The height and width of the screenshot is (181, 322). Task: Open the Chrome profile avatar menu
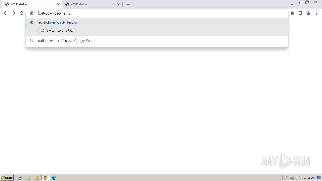(308, 13)
